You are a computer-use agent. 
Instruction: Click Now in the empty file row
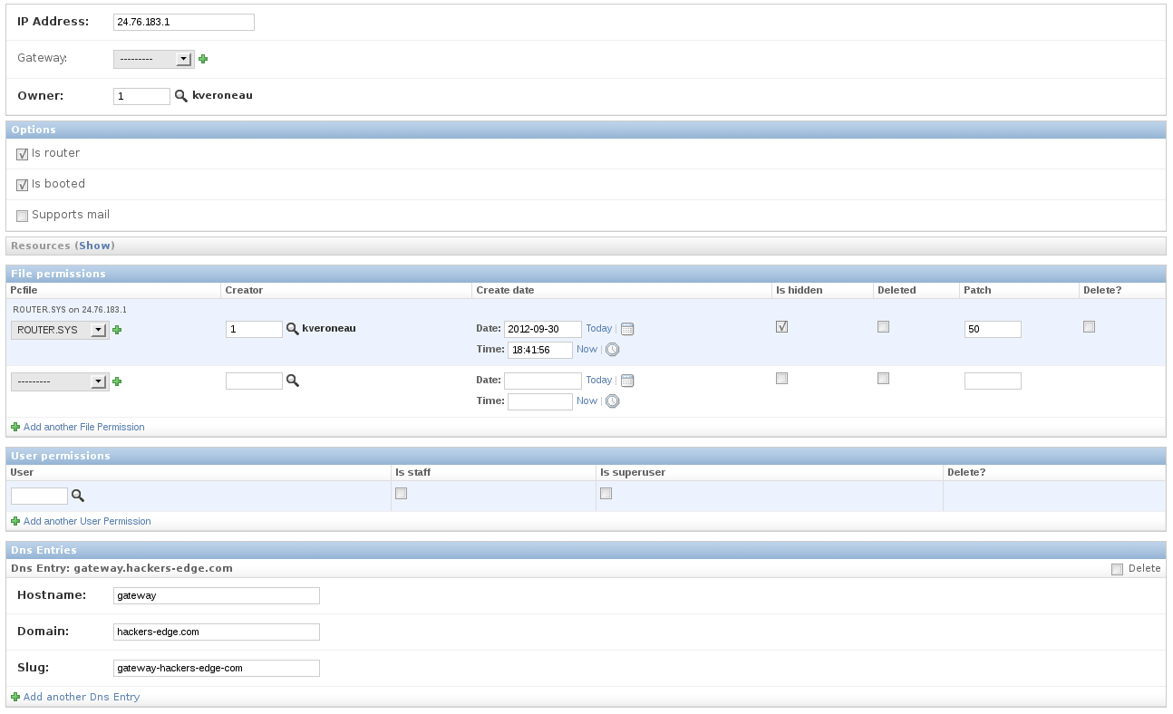tap(586, 400)
